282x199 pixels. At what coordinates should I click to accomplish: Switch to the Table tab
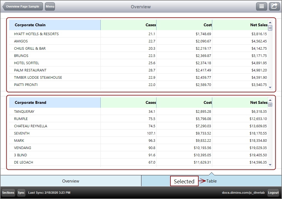pos(211,181)
